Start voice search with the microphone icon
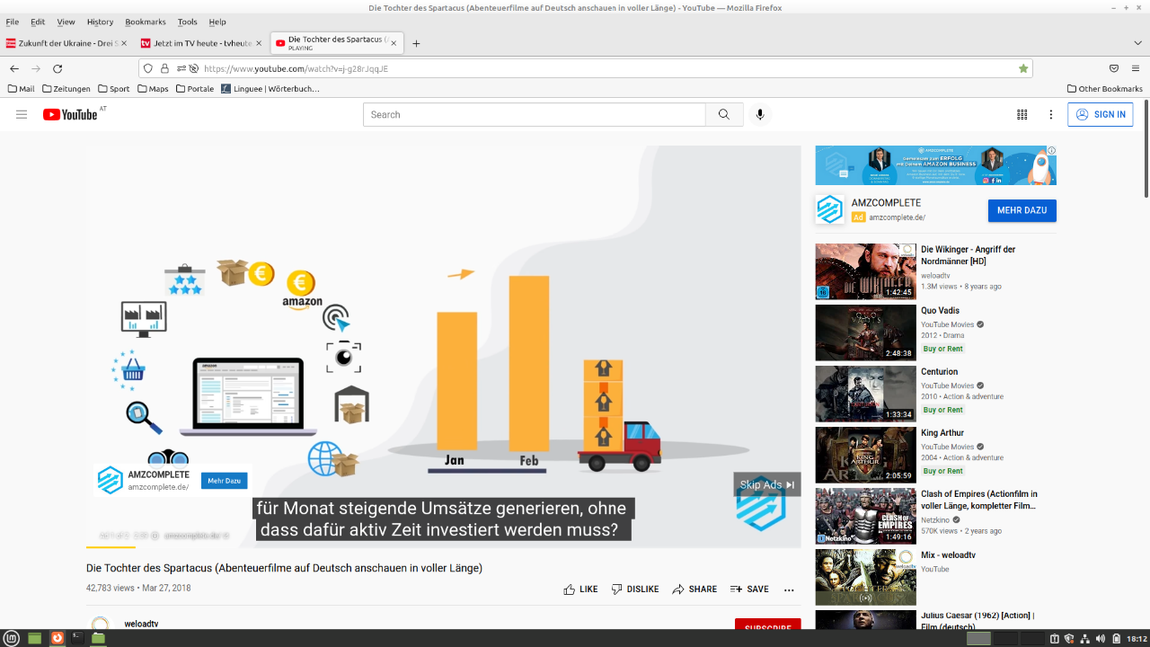This screenshot has width=1150, height=647. point(760,114)
